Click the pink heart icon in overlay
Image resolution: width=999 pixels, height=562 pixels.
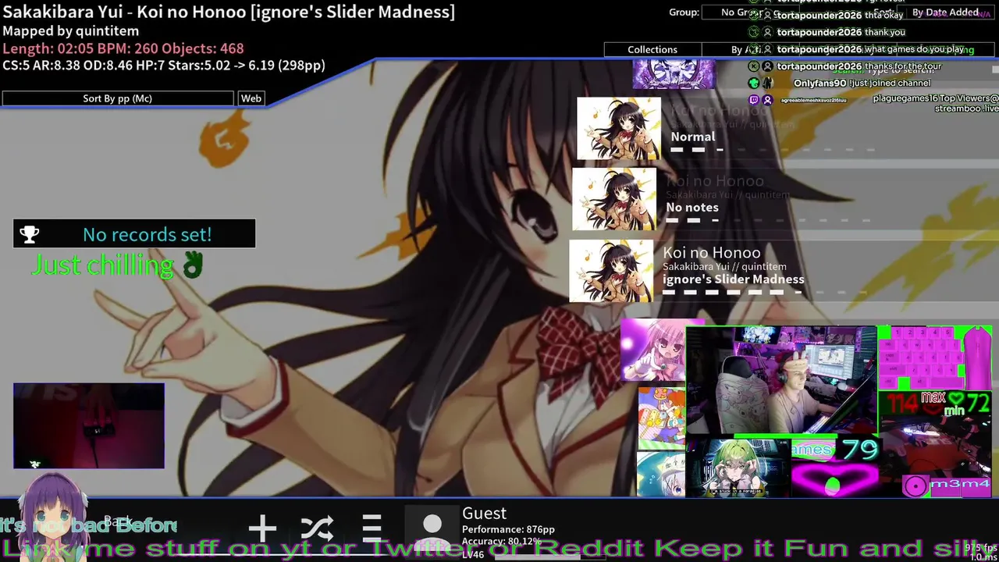(x=834, y=479)
